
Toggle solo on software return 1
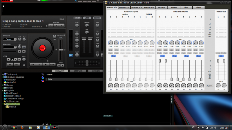pyautogui.click(x=160, y=50)
